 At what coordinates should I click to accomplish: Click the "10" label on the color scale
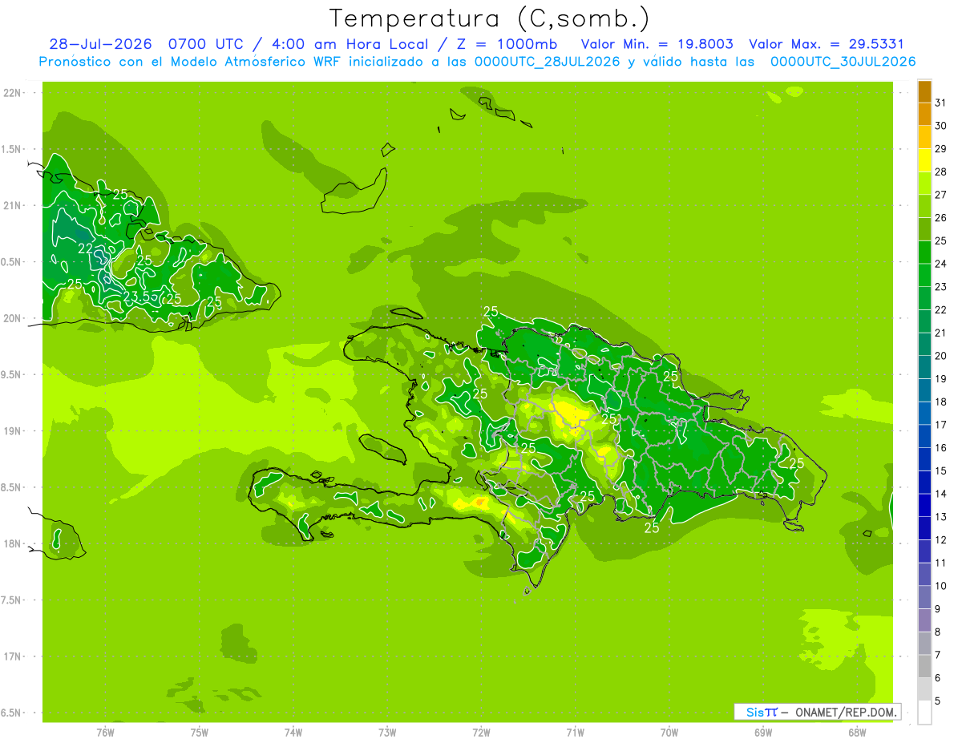[x=940, y=586]
